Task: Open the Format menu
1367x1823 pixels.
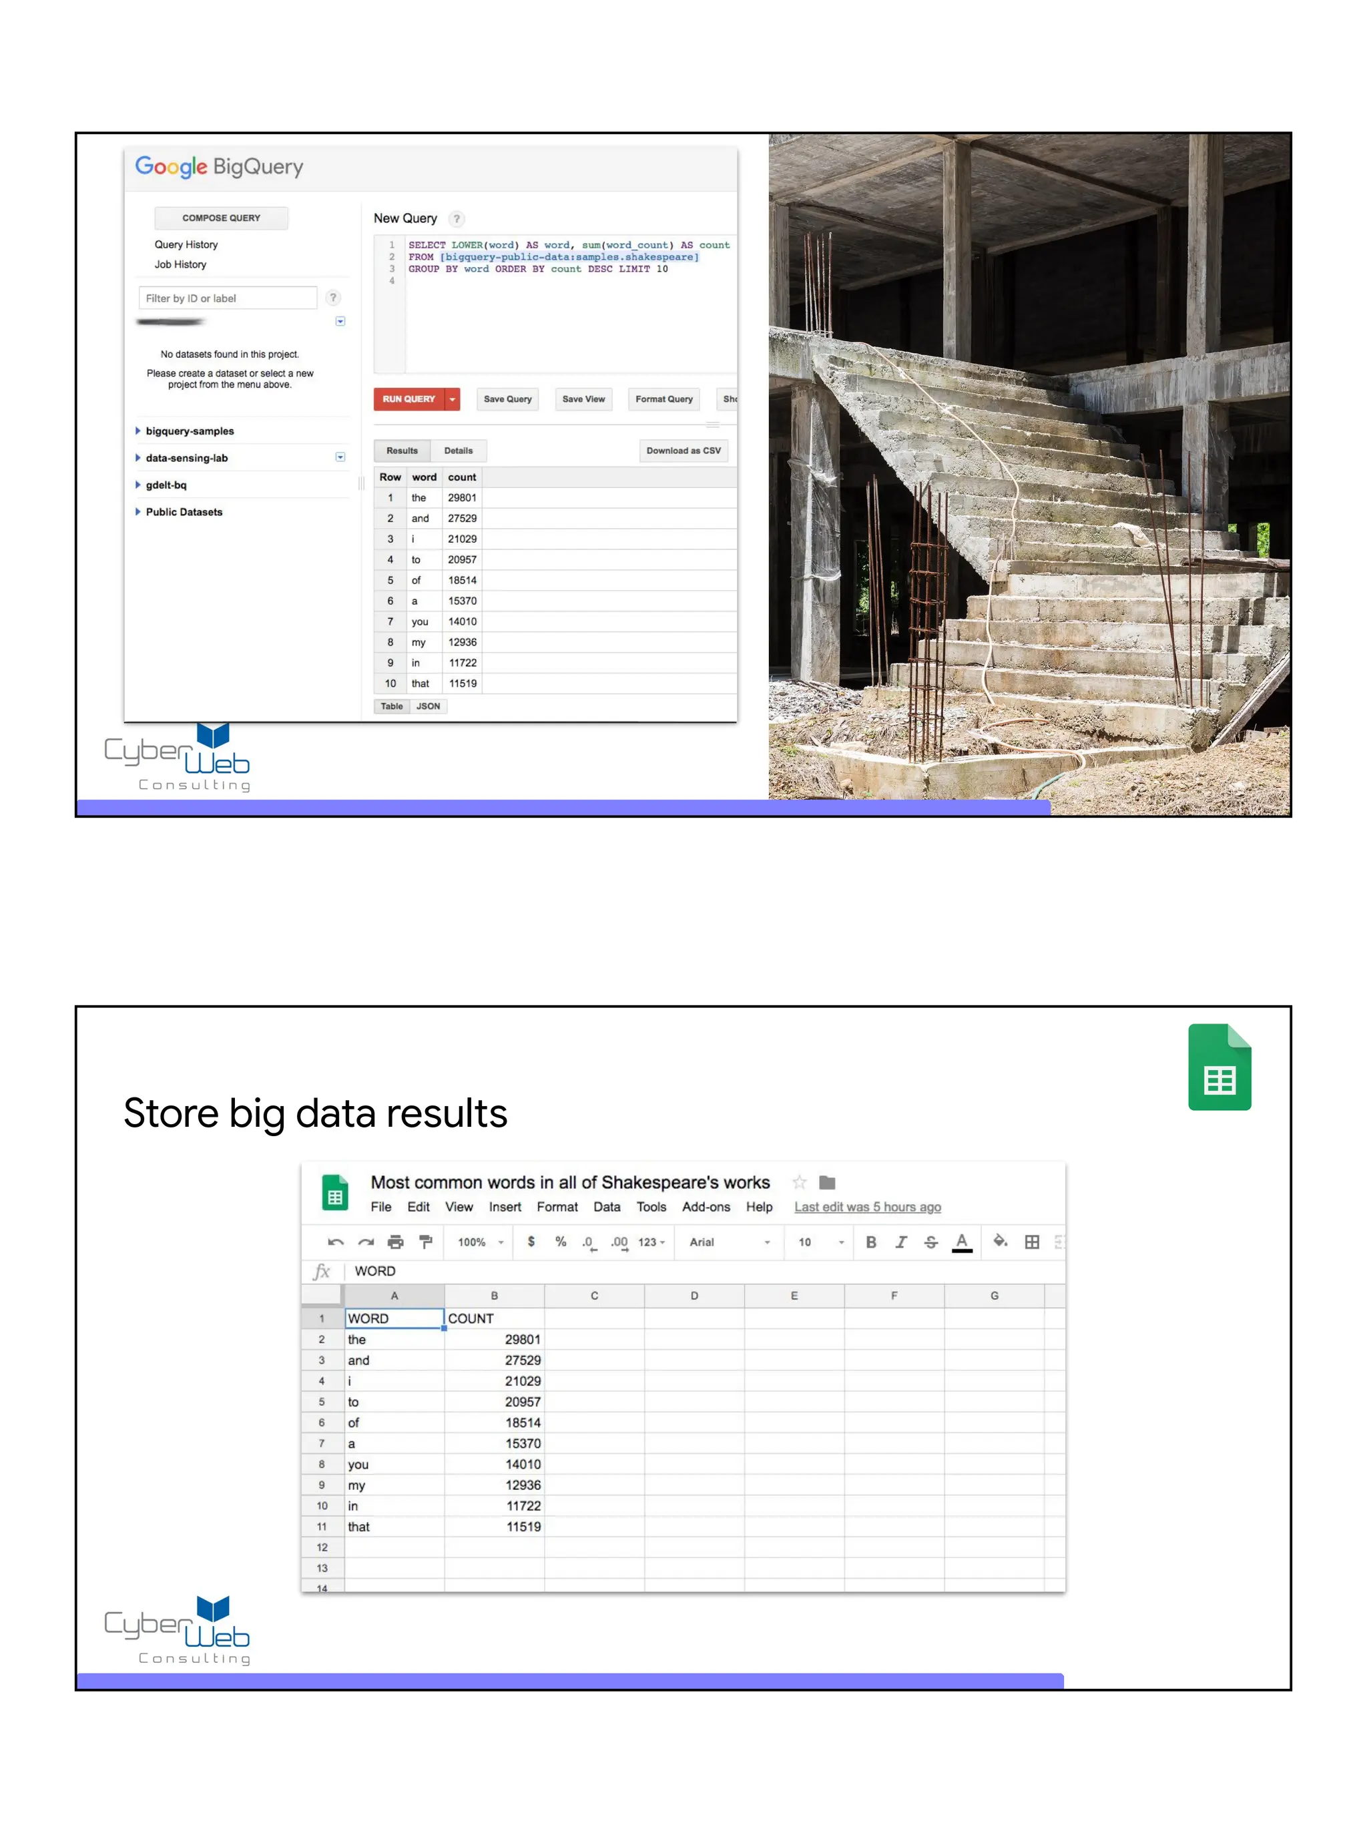Action: coord(558,1206)
